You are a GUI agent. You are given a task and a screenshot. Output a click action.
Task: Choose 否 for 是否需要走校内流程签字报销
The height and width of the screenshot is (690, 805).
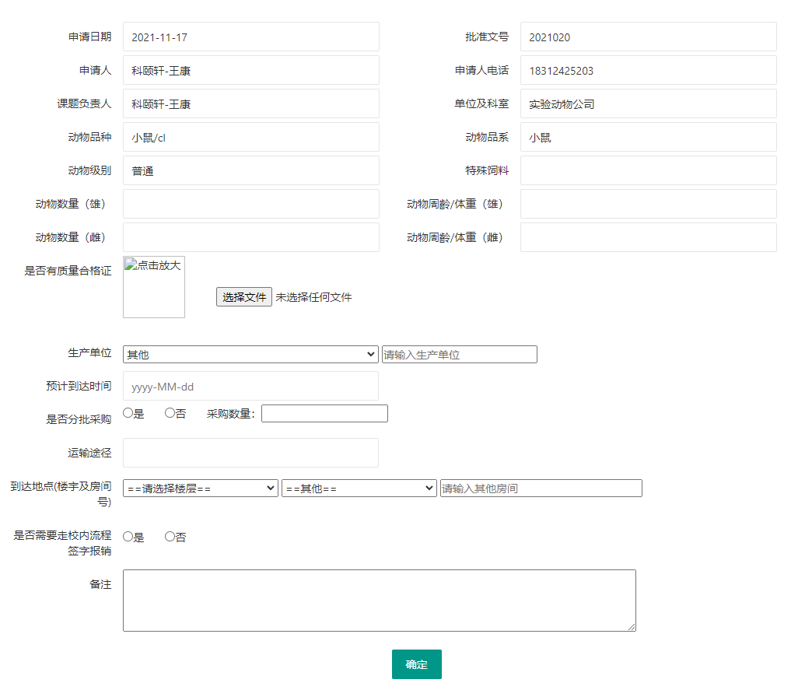[170, 536]
